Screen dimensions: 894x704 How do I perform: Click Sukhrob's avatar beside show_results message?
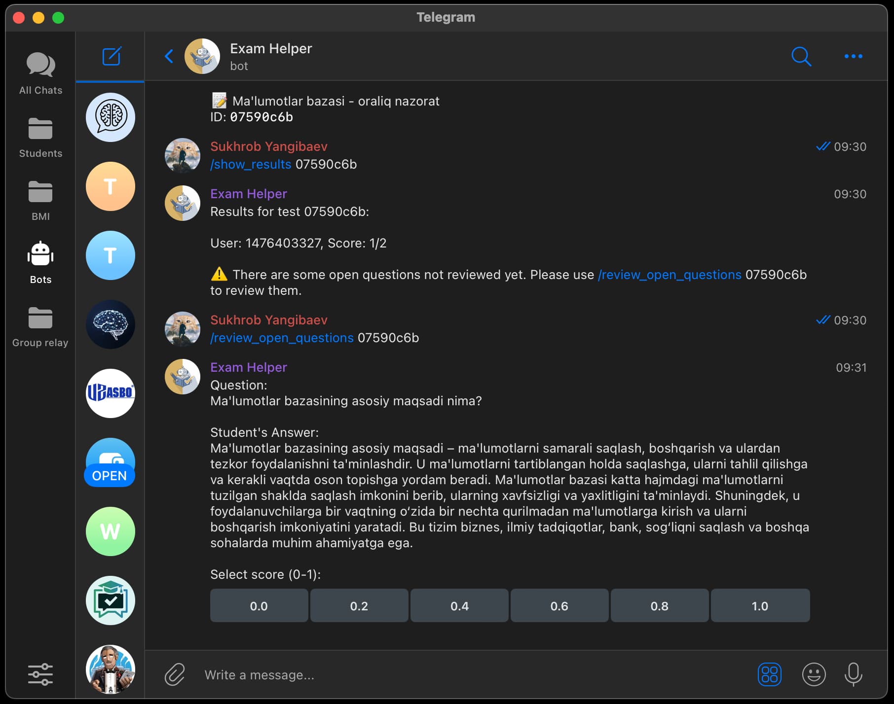tap(183, 156)
